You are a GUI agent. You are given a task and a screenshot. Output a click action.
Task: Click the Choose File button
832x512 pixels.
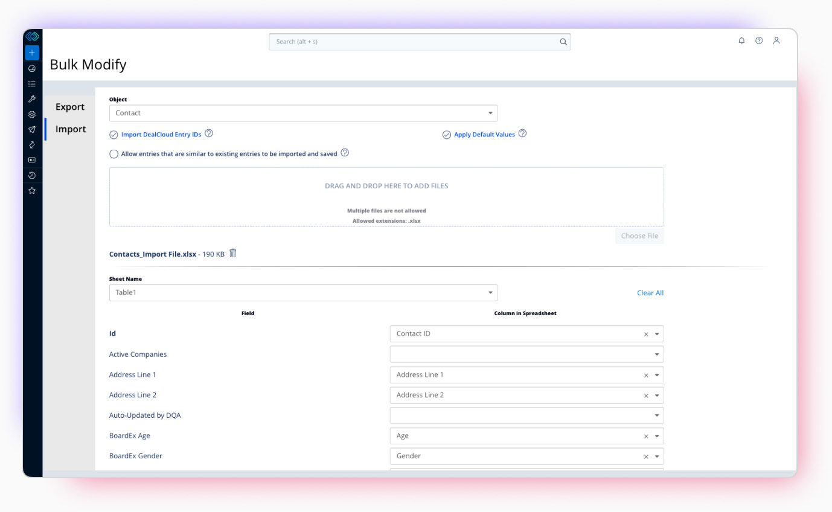point(639,235)
